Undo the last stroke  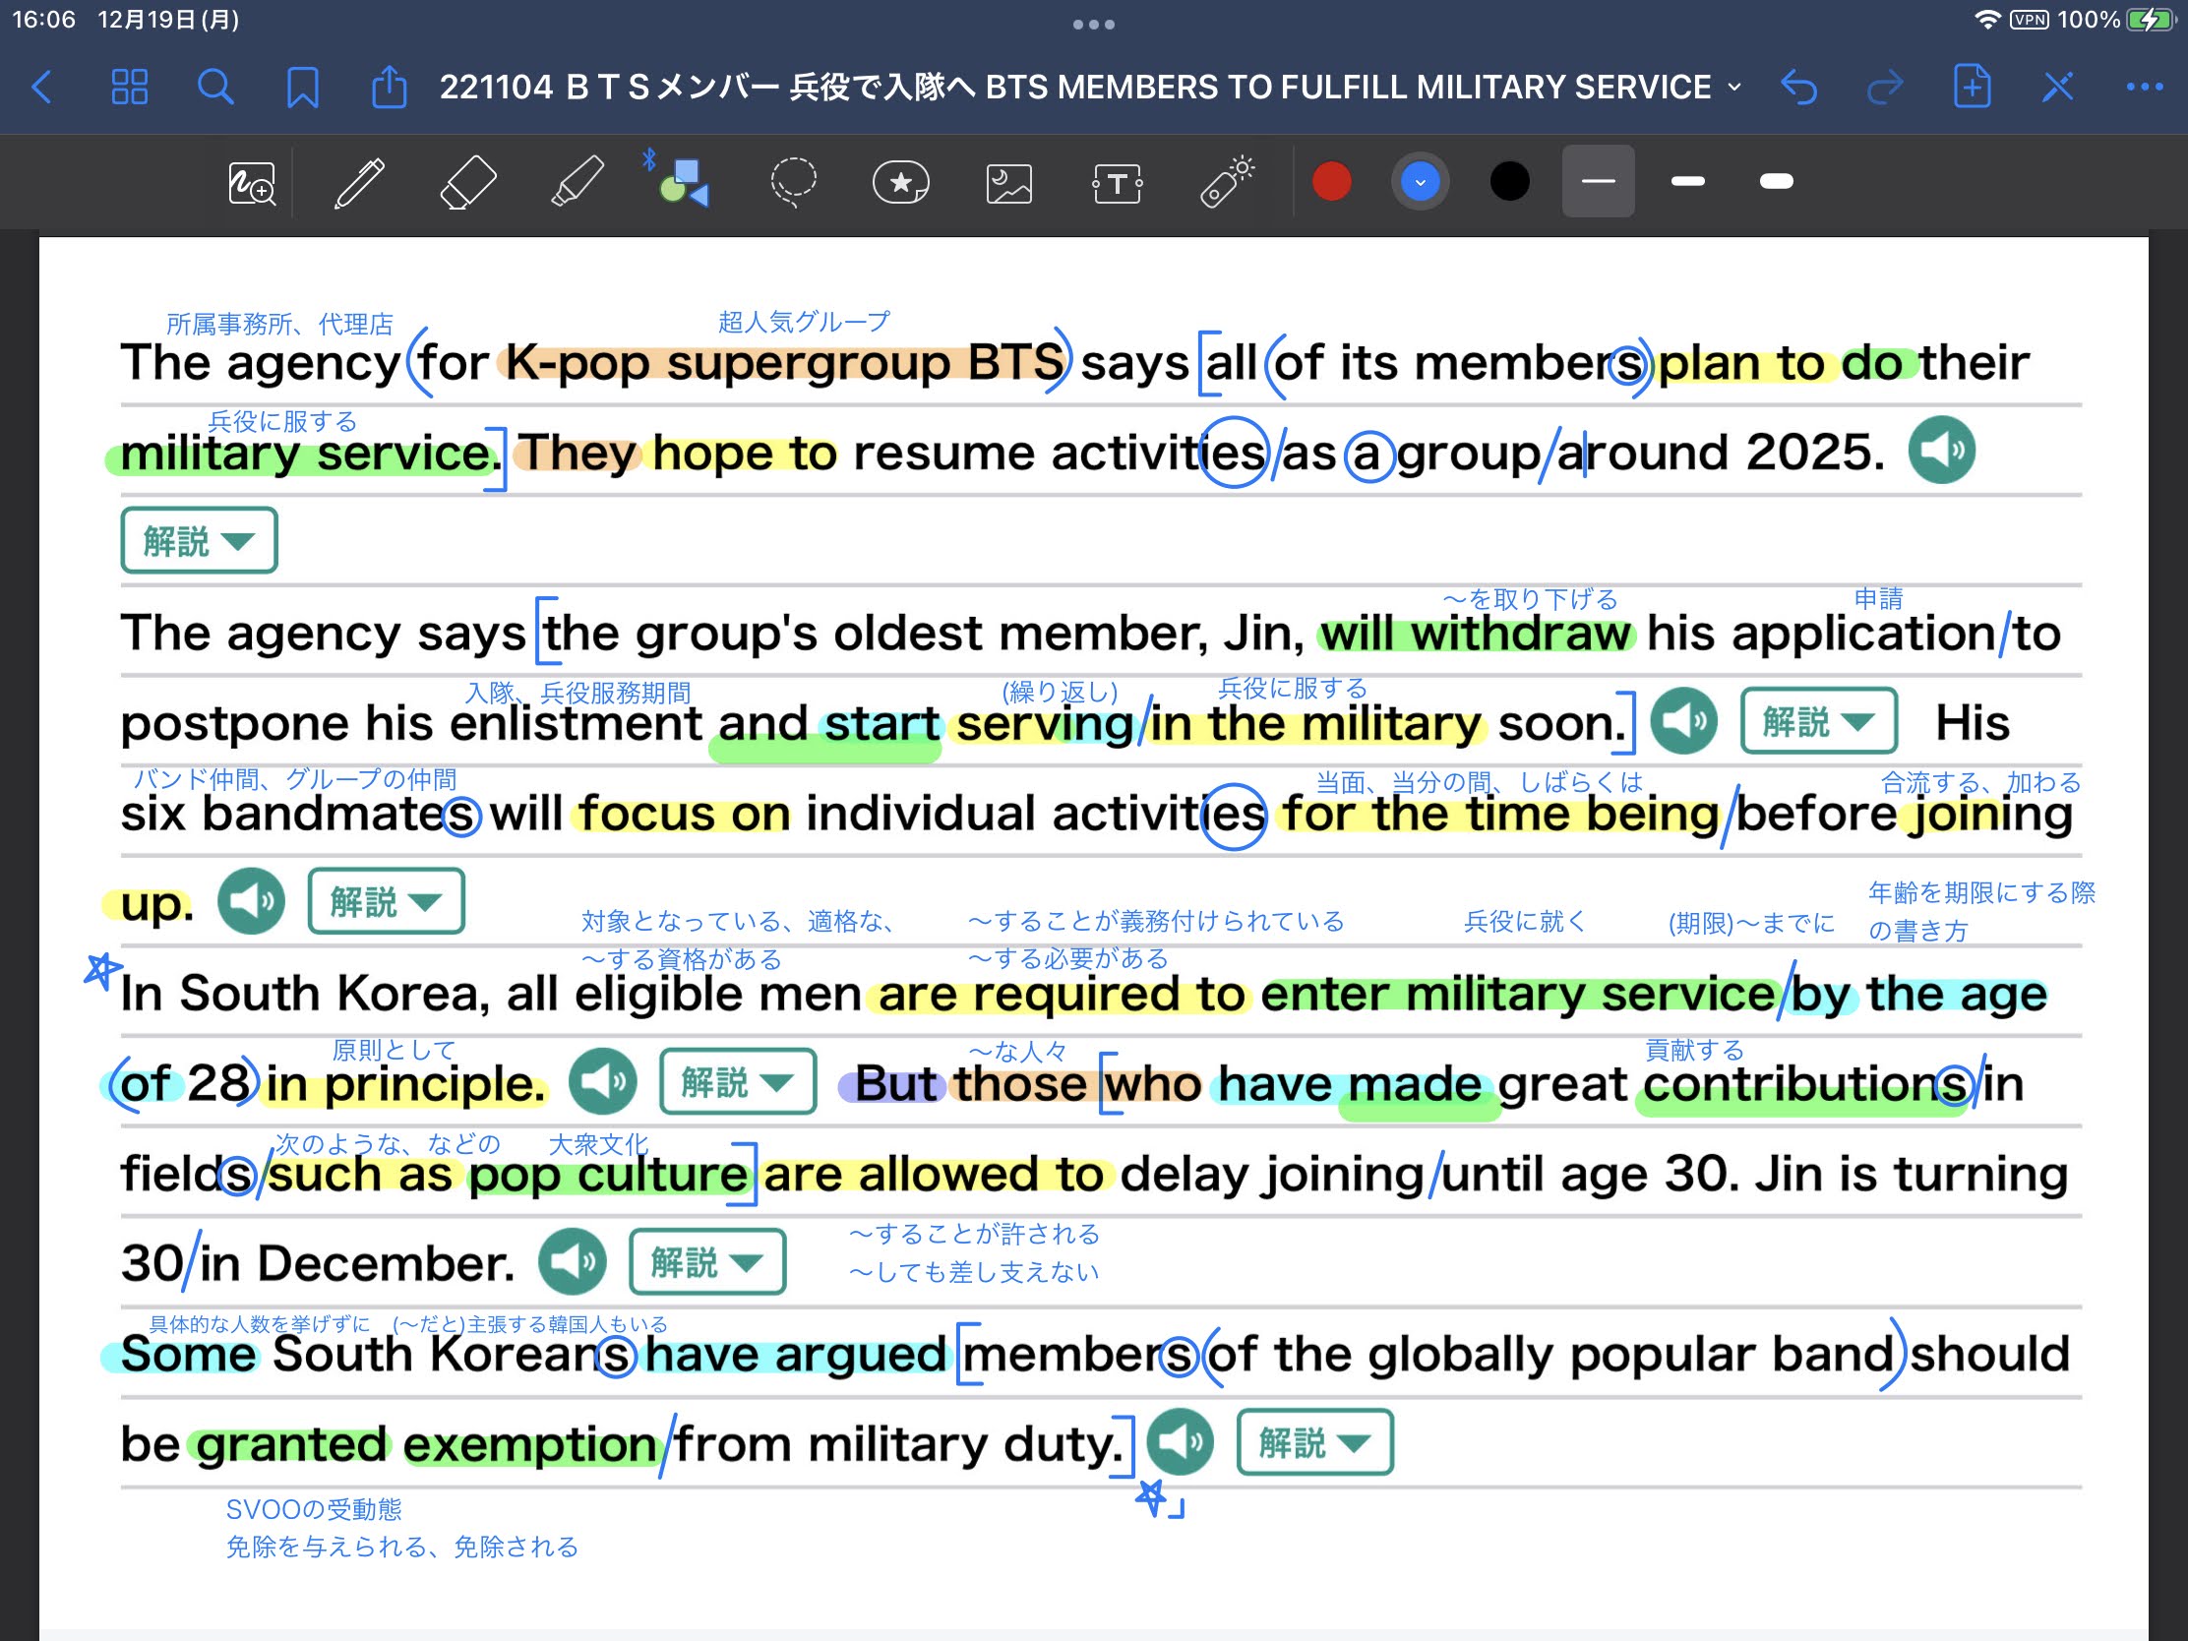coord(1798,87)
